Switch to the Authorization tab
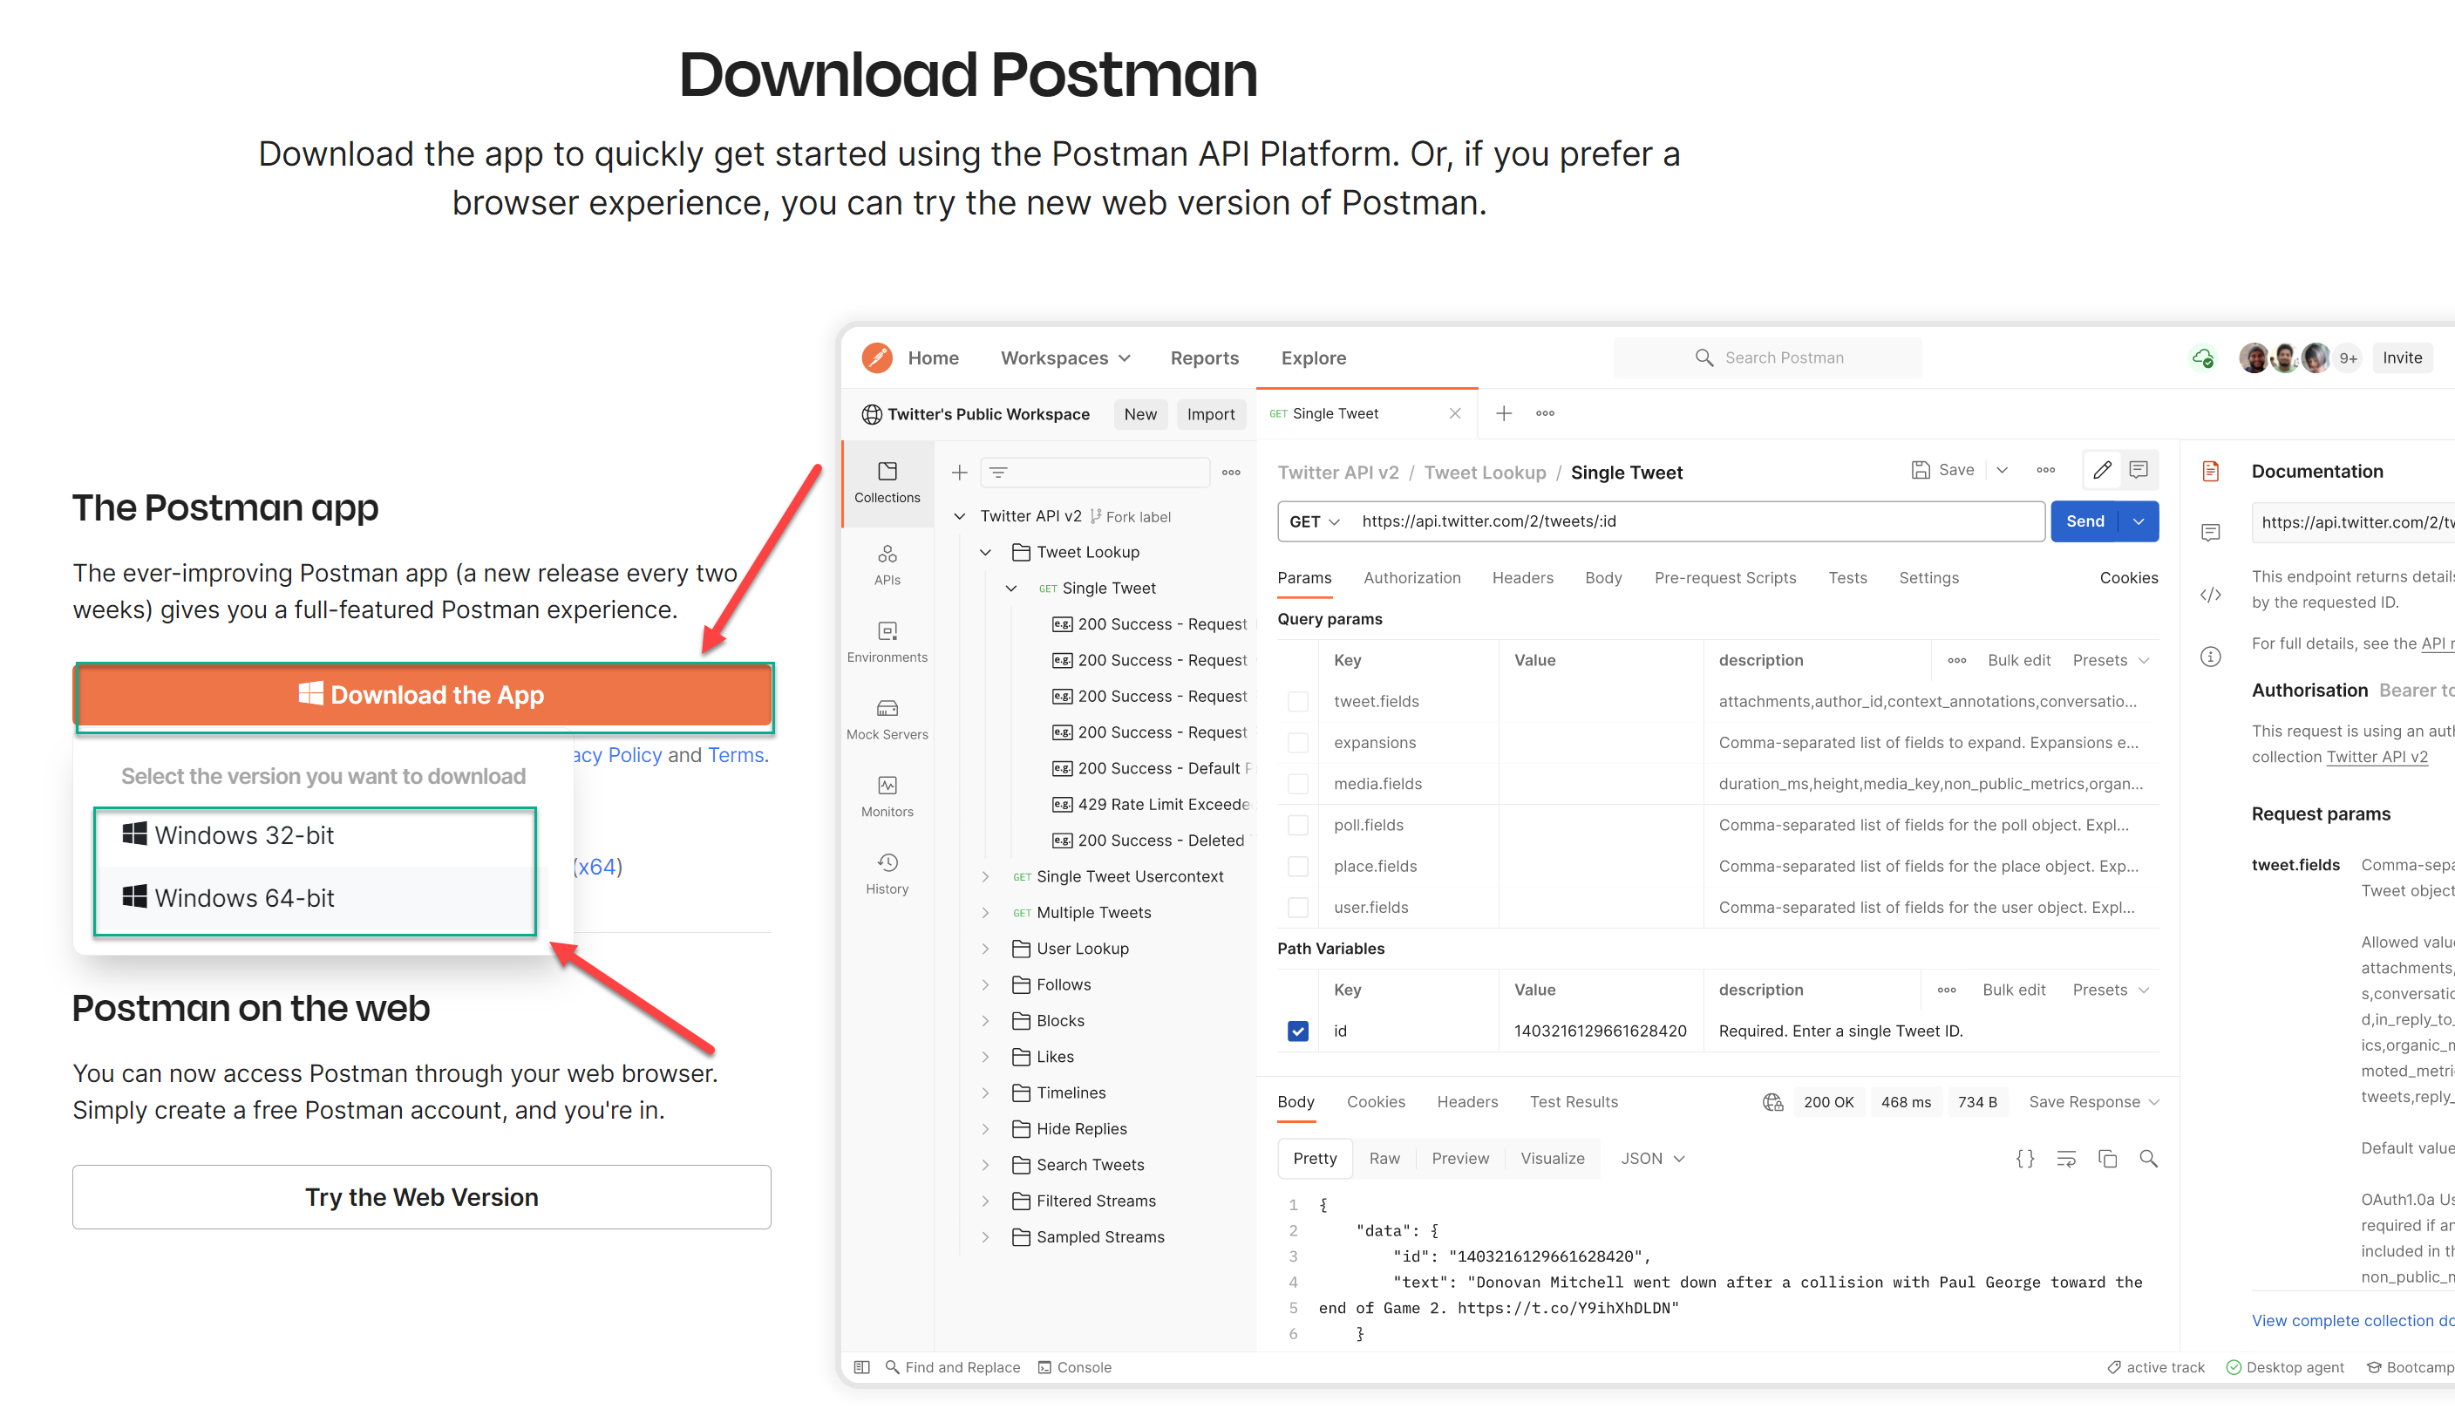This screenshot has height=1409, width=2455. [x=1412, y=578]
